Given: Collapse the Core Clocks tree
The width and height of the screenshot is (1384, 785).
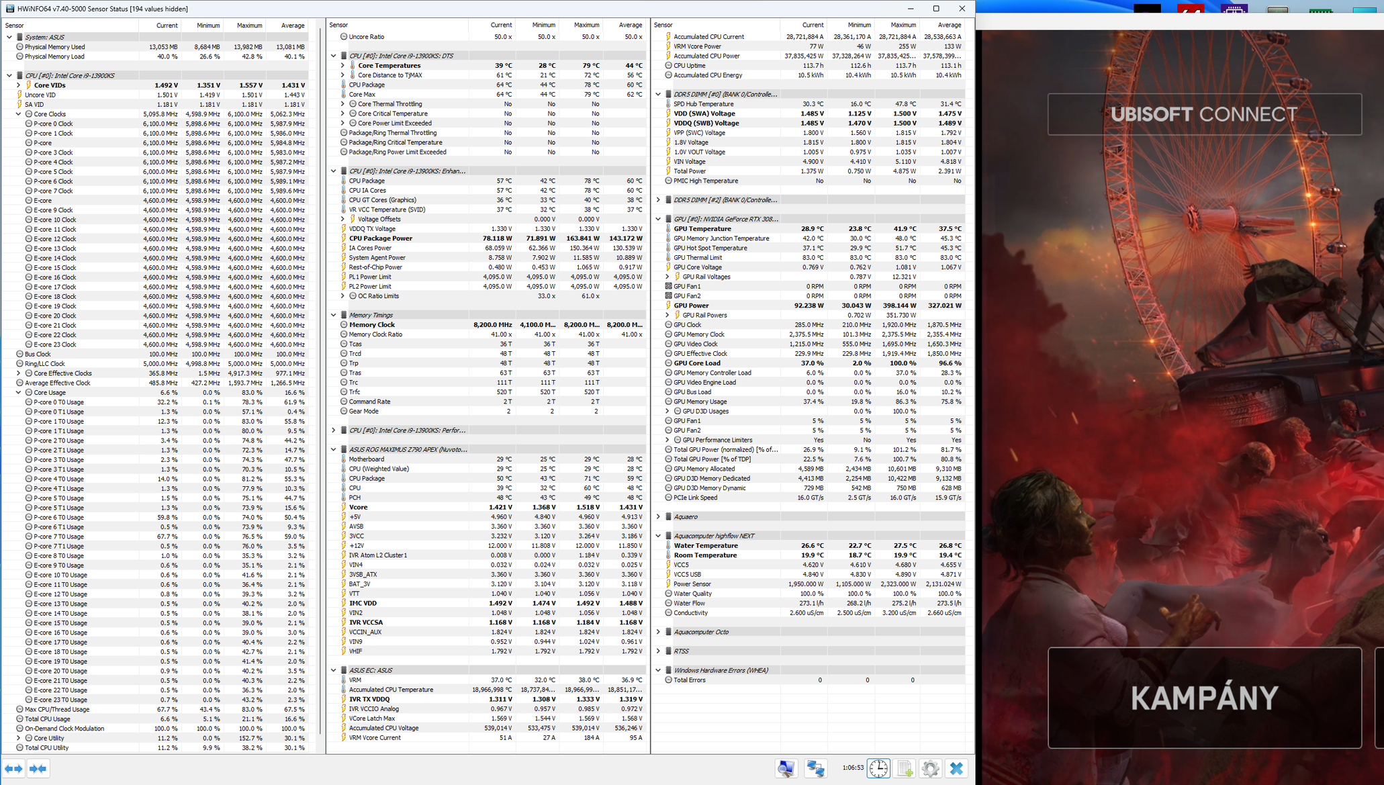Looking at the screenshot, I should coord(19,114).
